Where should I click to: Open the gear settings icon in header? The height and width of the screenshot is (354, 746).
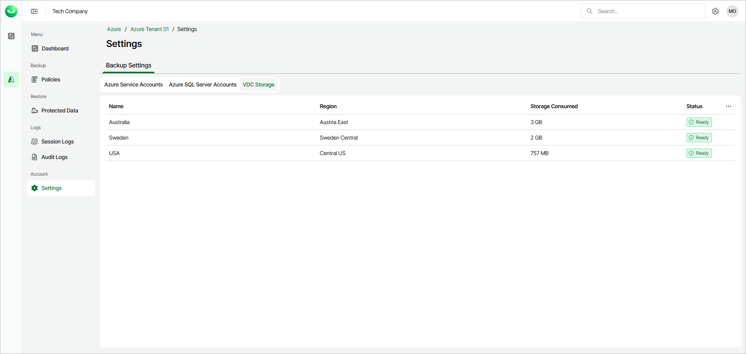715,11
